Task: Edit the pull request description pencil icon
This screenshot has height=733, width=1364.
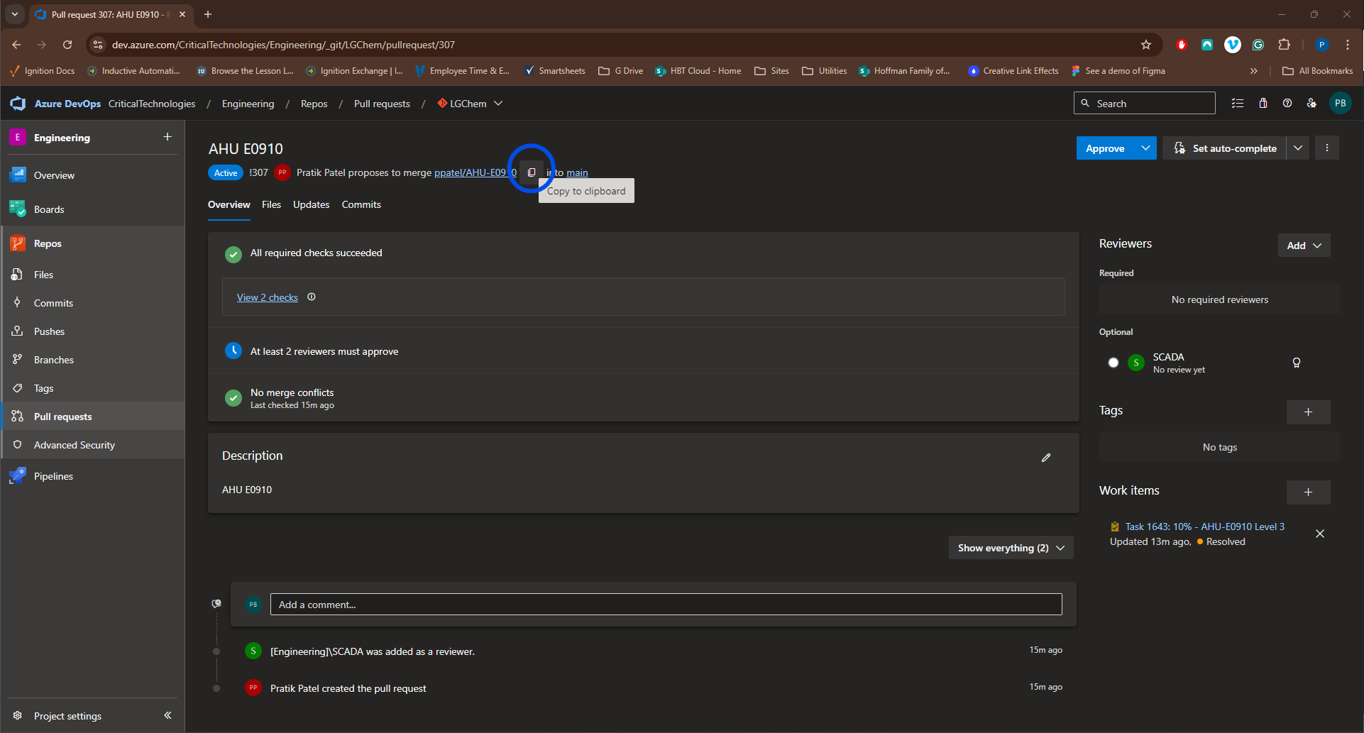Action: [x=1045, y=458]
